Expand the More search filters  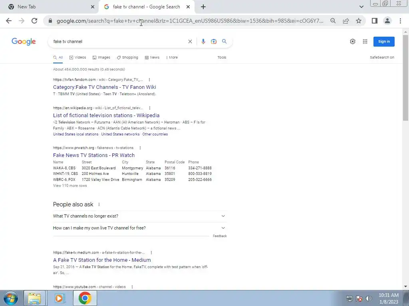pos(172,57)
